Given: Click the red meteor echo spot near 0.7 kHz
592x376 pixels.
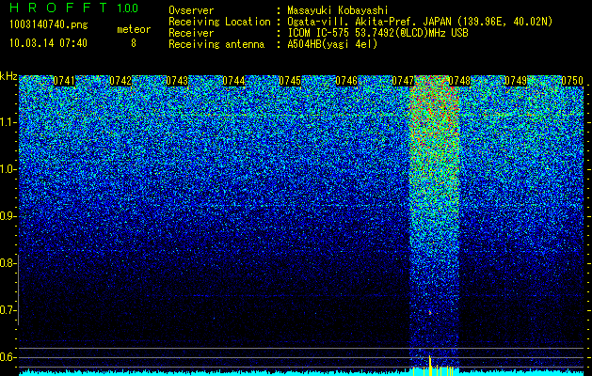Looking at the screenshot, I should click(x=430, y=312).
